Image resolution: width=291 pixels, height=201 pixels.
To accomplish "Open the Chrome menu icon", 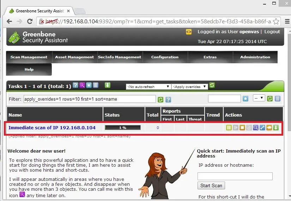I will (287, 22).
